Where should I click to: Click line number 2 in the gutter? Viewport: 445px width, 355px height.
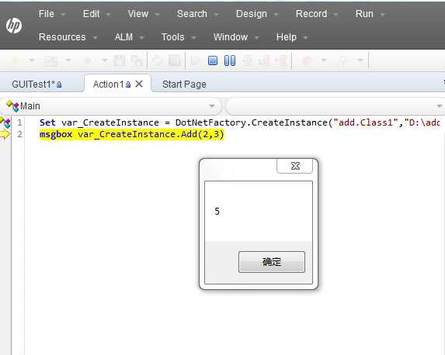coord(19,134)
